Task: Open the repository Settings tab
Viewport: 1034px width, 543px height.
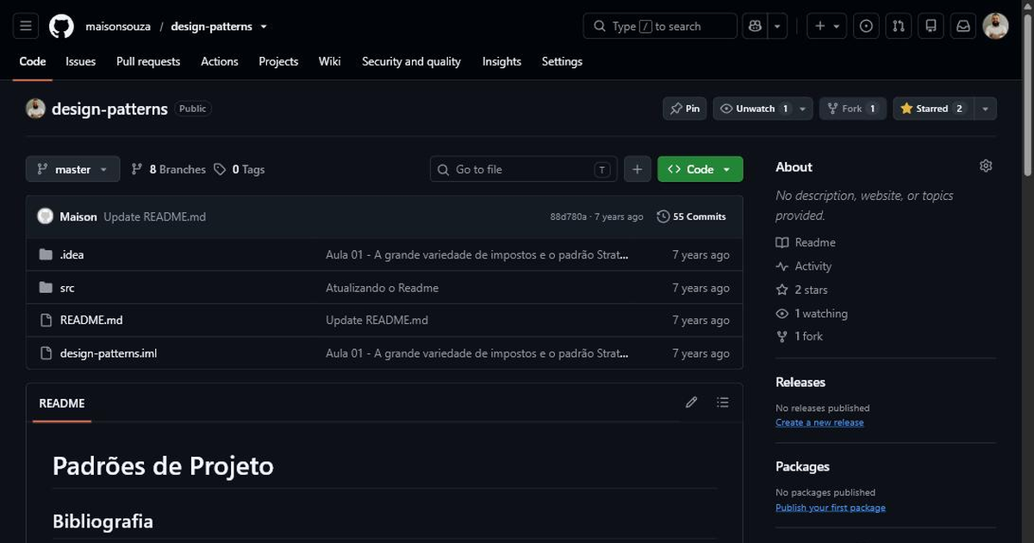Action: tap(562, 61)
